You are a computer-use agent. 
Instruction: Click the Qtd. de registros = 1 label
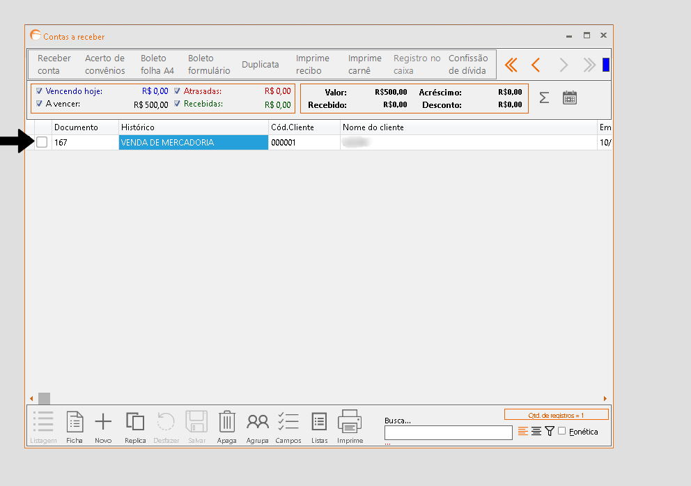pyautogui.click(x=556, y=415)
